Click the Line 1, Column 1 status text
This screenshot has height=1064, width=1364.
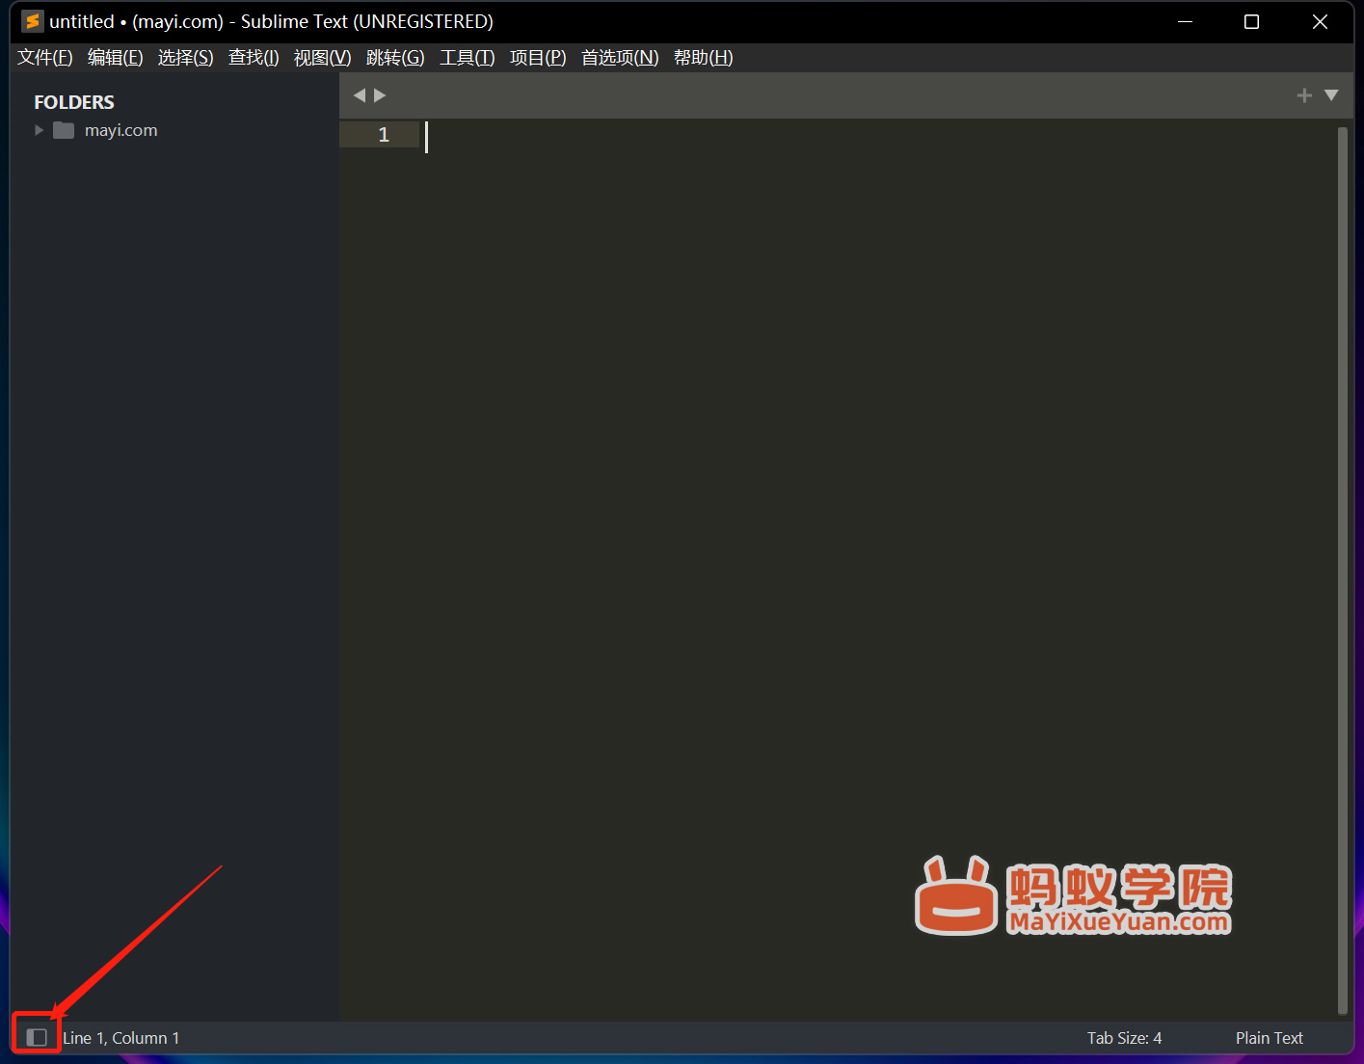point(121,1038)
